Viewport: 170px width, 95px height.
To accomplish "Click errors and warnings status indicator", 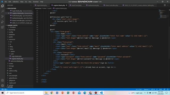I will point(4,89).
